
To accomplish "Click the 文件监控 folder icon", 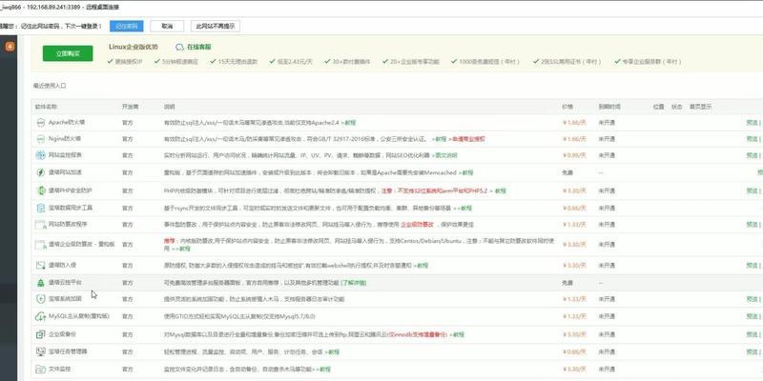I will [x=41, y=370].
